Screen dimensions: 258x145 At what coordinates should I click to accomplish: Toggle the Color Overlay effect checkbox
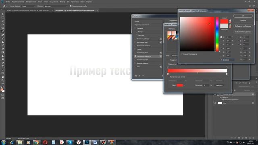(x=135, y=53)
